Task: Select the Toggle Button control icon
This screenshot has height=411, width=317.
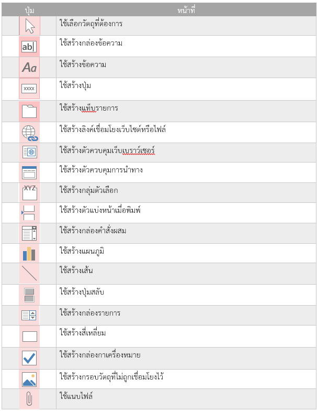Action: pyautogui.click(x=29, y=295)
